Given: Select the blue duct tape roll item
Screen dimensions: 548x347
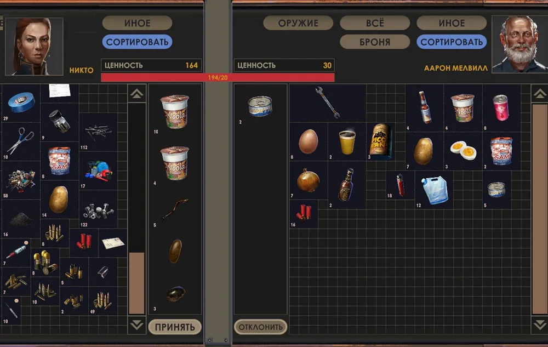Looking at the screenshot, I should pos(21,103).
